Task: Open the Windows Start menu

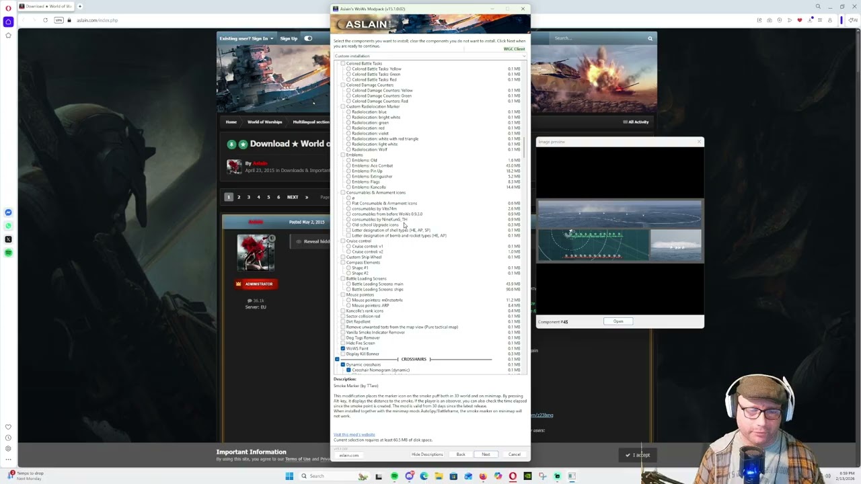Action: point(289,476)
